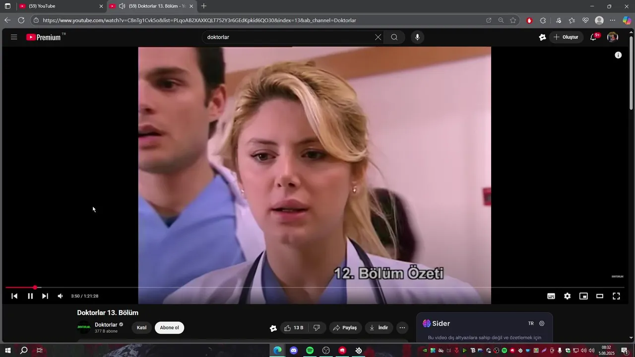Open the red ad blocker extension
Screen dimensions: 635x357
pos(529,20)
